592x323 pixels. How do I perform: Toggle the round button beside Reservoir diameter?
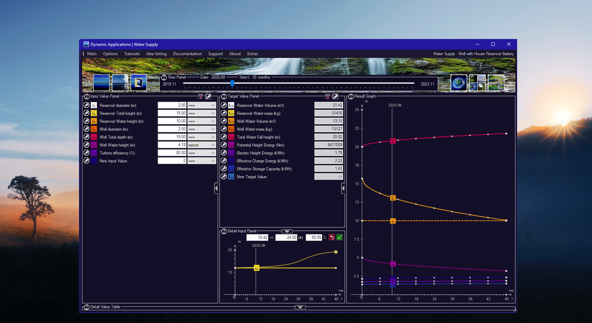point(87,105)
